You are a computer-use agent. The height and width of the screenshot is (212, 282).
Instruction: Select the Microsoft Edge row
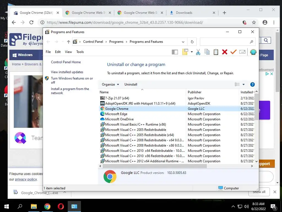coord(177,114)
